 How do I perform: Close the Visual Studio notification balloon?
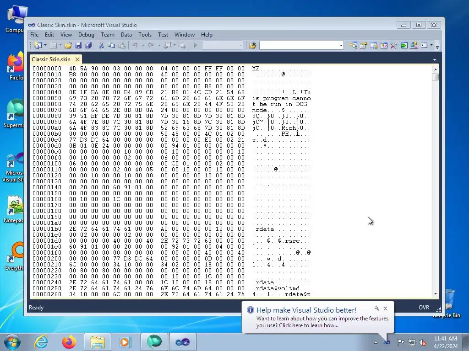pos(386,308)
